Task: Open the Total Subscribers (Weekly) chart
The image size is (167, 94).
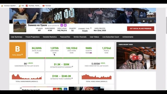Action: click(x=27, y=77)
